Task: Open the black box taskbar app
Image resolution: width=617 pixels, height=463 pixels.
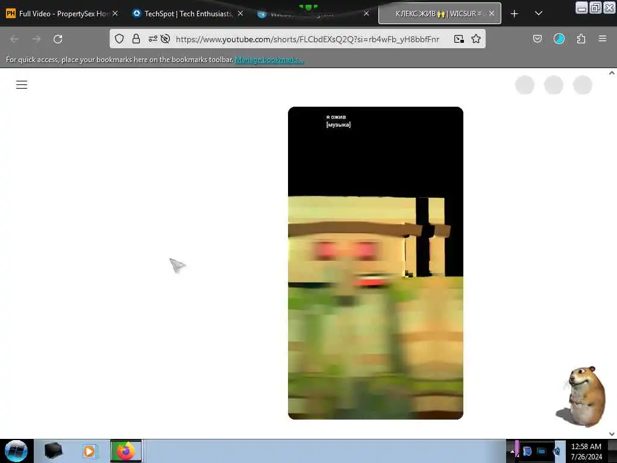Action: point(53,451)
